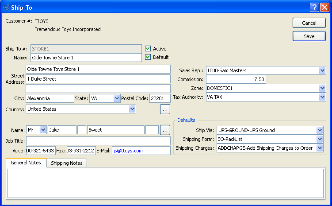This screenshot has height=206, width=332.
Task: Click the Commission input field
Action: (236, 79)
